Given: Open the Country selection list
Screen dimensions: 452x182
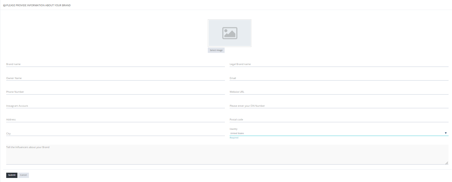Looking at the screenshot, I should click(339, 133).
